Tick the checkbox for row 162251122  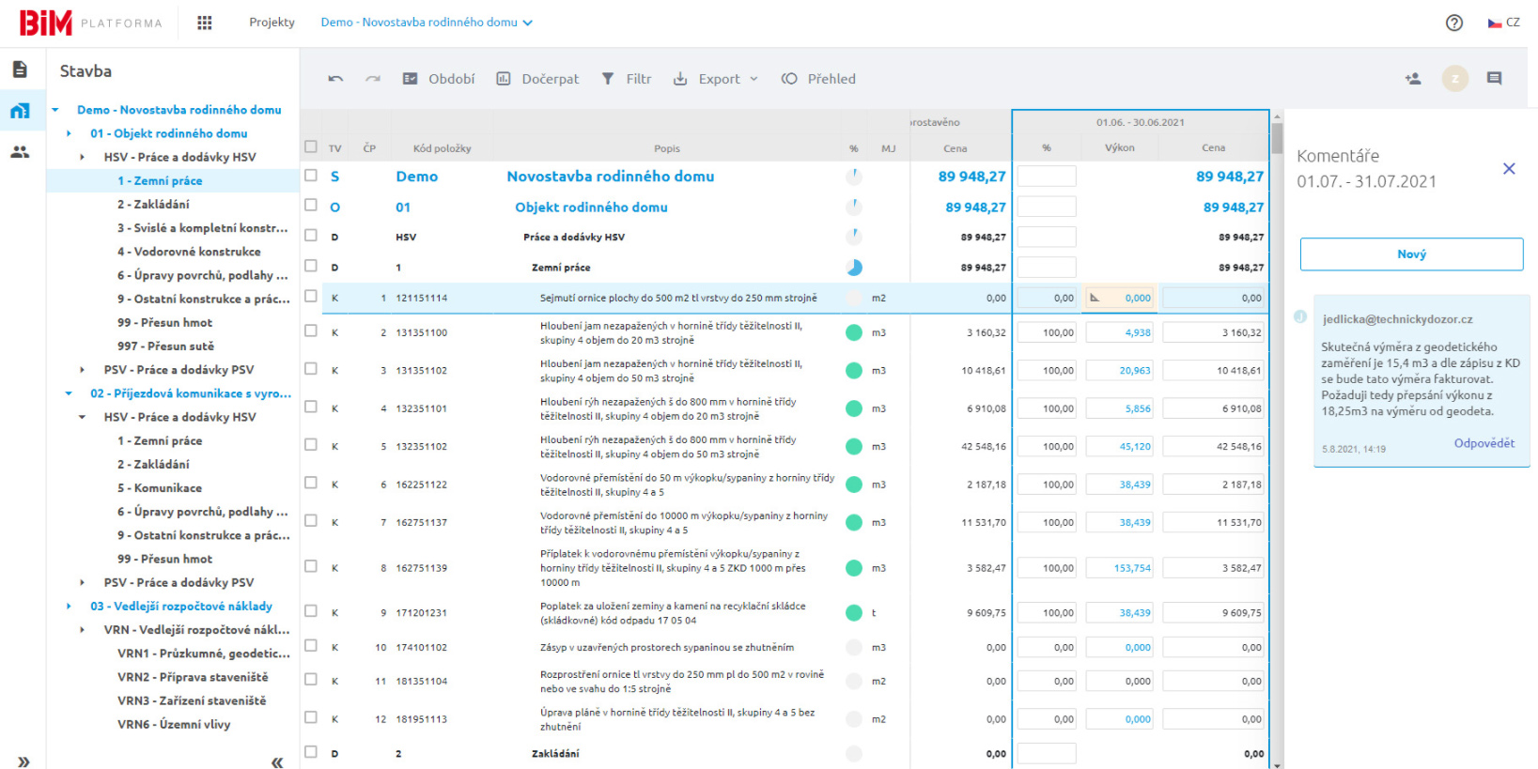pos(311,483)
